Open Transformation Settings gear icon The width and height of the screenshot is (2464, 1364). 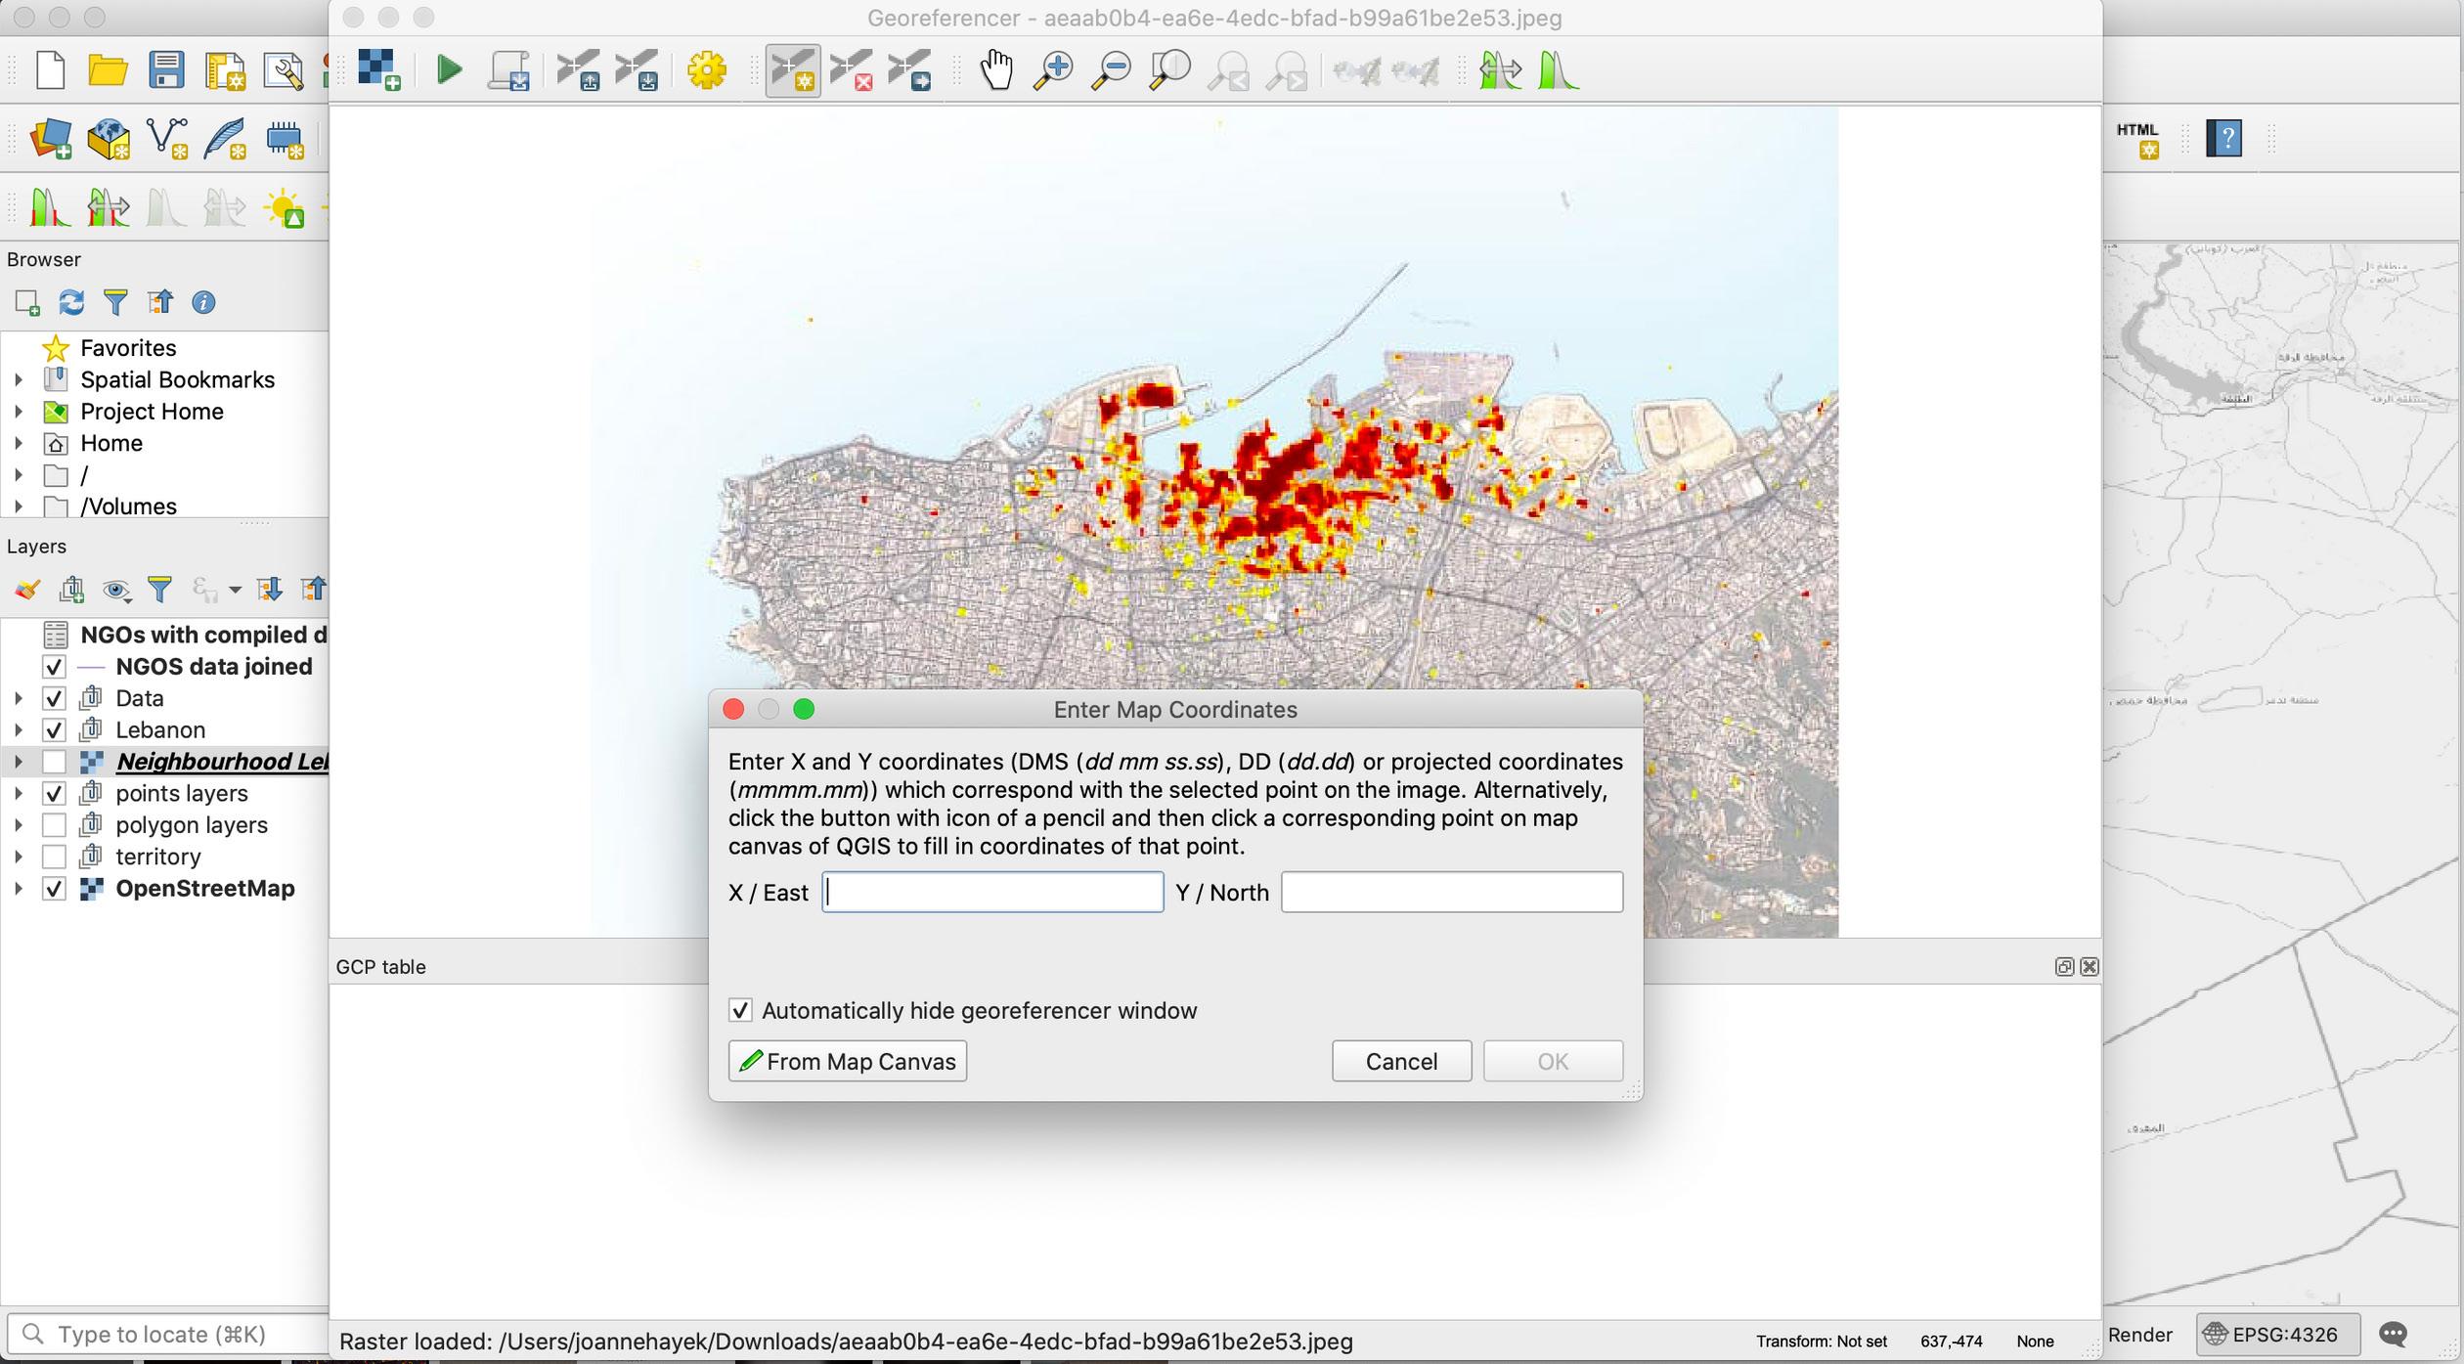coord(706,69)
